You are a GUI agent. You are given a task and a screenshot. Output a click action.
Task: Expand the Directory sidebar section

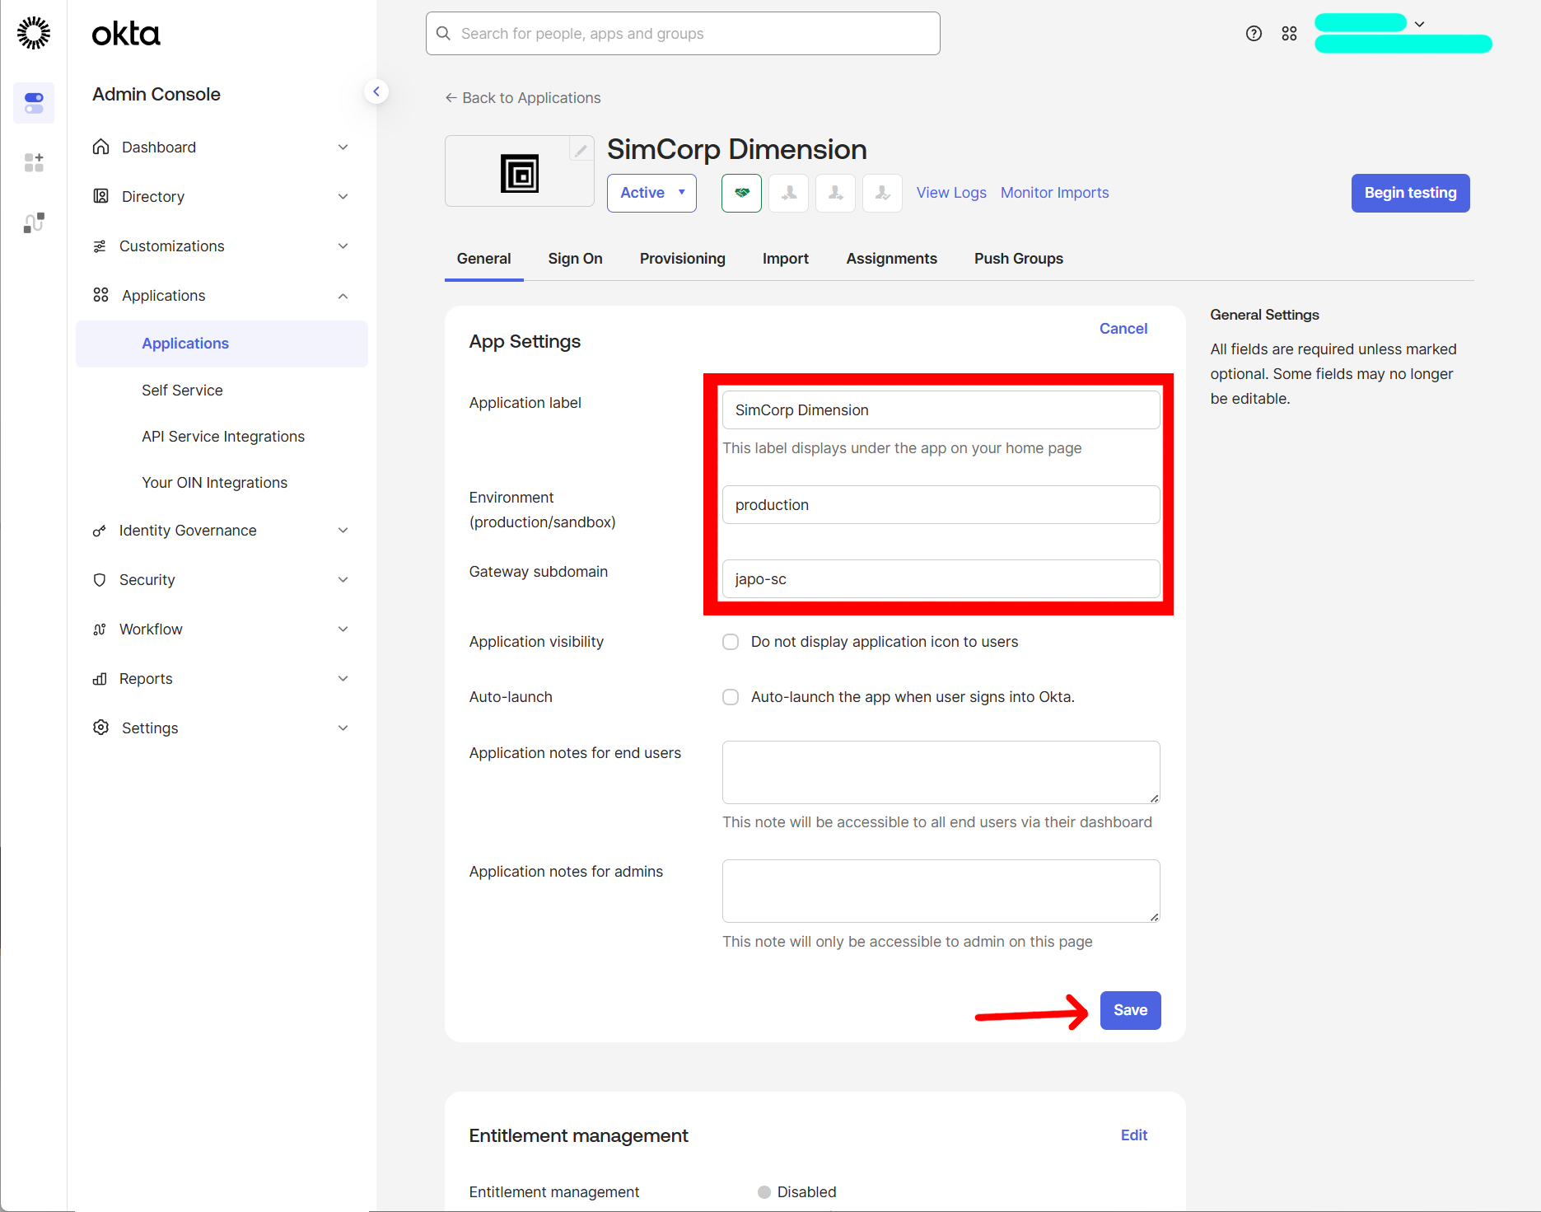pos(221,197)
